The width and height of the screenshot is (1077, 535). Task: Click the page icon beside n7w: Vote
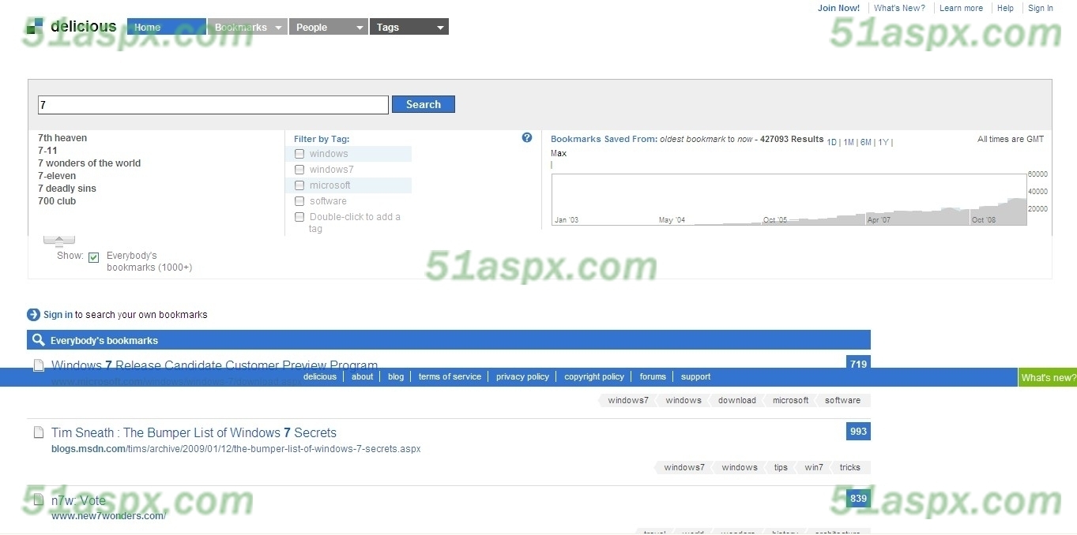38,499
